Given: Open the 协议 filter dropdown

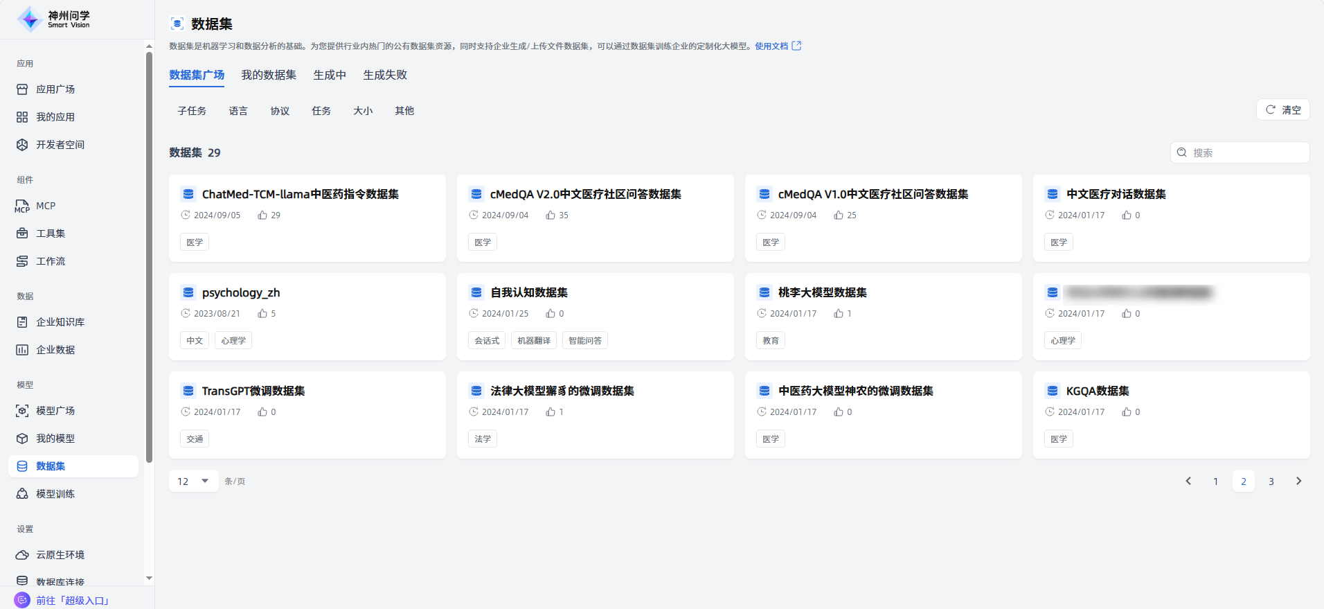Looking at the screenshot, I should [x=280, y=111].
